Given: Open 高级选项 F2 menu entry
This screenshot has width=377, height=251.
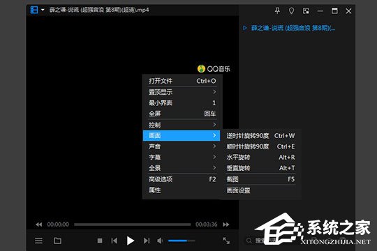Looking at the screenshot, I should point(182,179).
